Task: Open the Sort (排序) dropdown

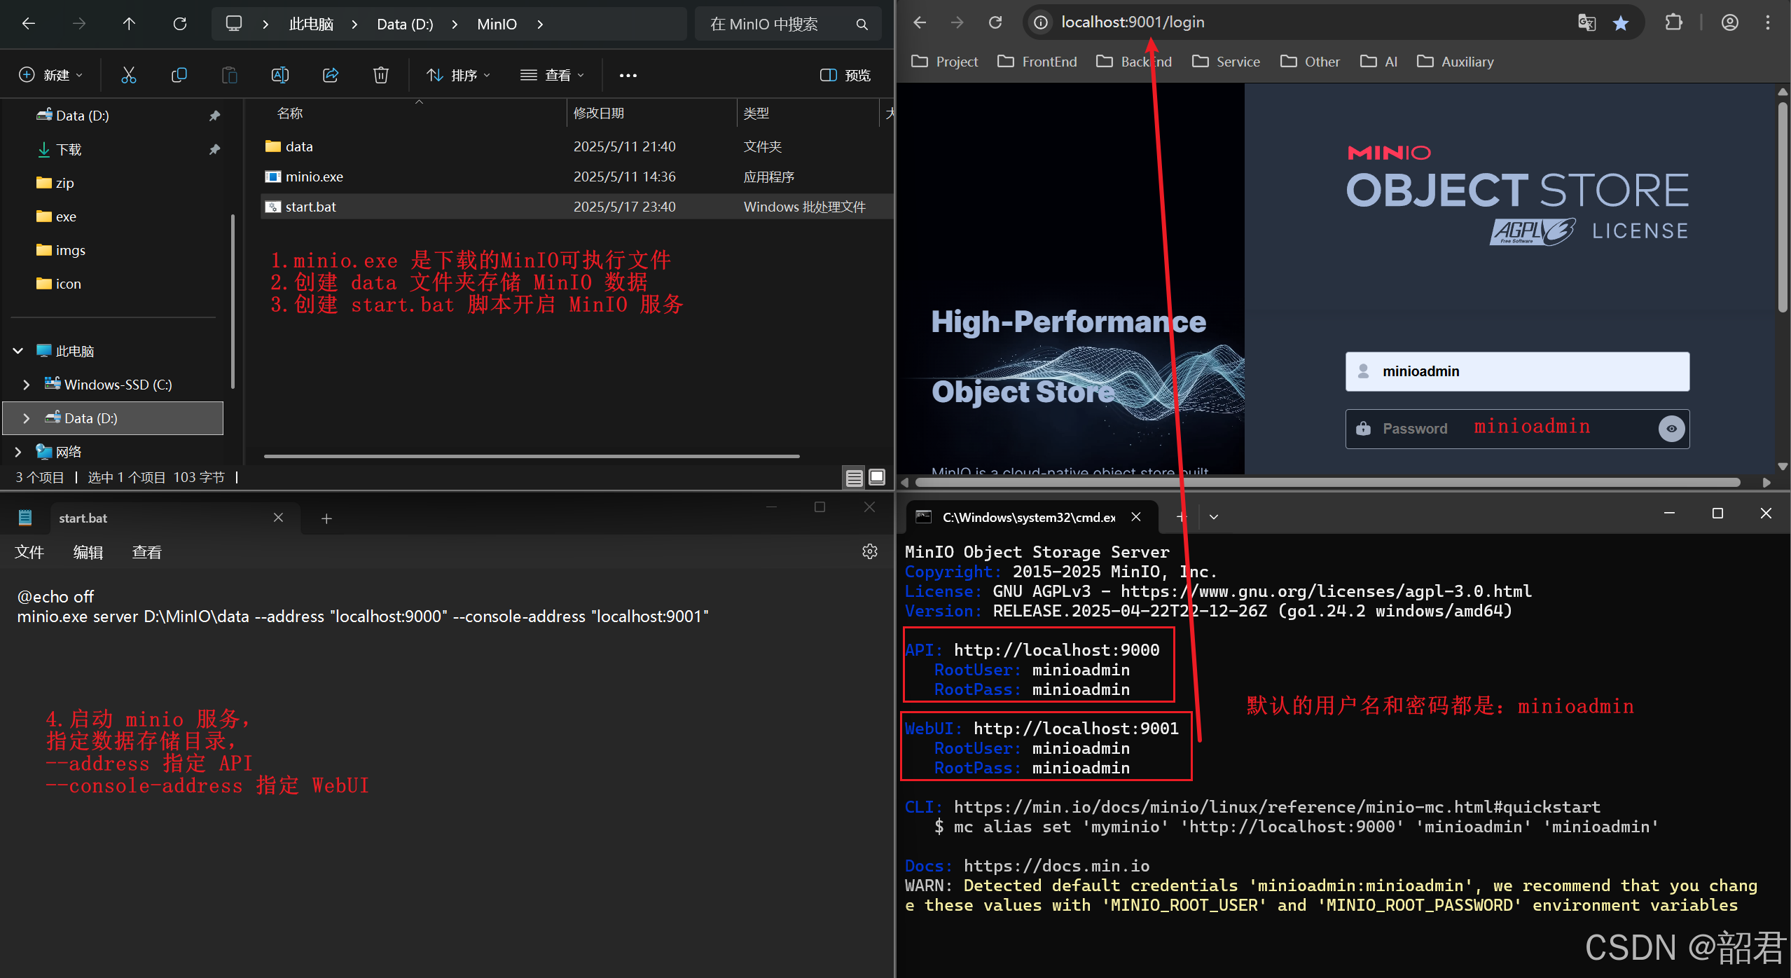Action: click(458, 75)
